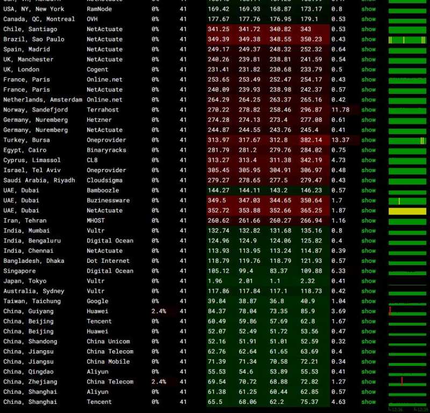Click 'show' for China, Shanghai Tencent

coord(368,402)
